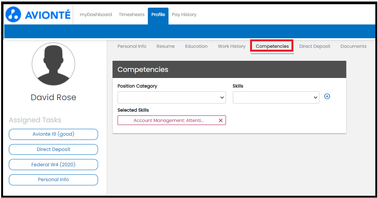
Task: Click David Rose's profile avatar
Action: coord(53,64)
